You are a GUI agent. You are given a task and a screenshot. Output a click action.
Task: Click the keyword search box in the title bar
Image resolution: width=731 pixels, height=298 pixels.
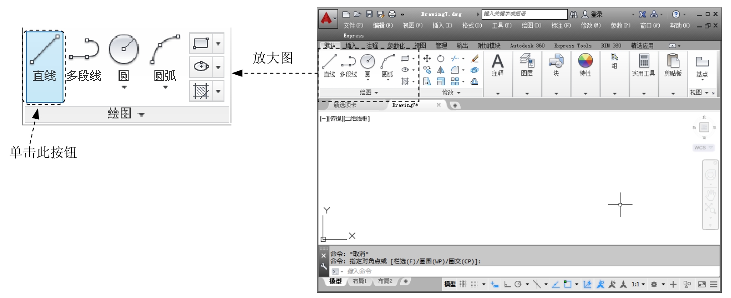click(524, 14)
